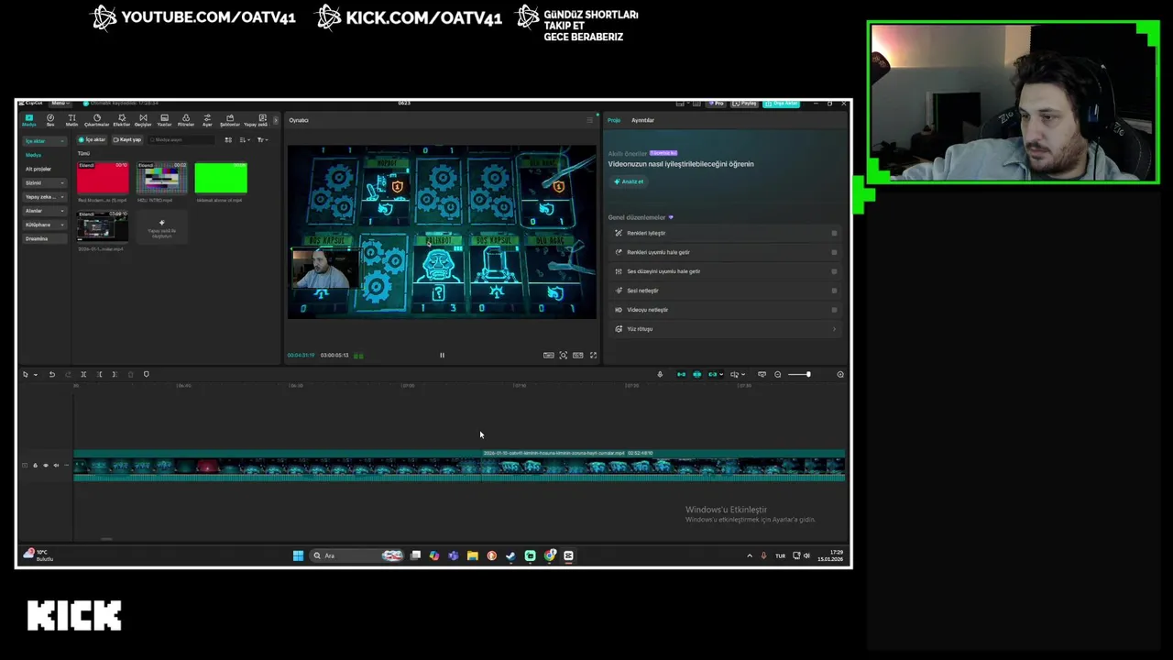This screenshot has width=1173, height=660.
Task: Enable Renkleri iyileştir checkbox
Action: coord(834,233)
